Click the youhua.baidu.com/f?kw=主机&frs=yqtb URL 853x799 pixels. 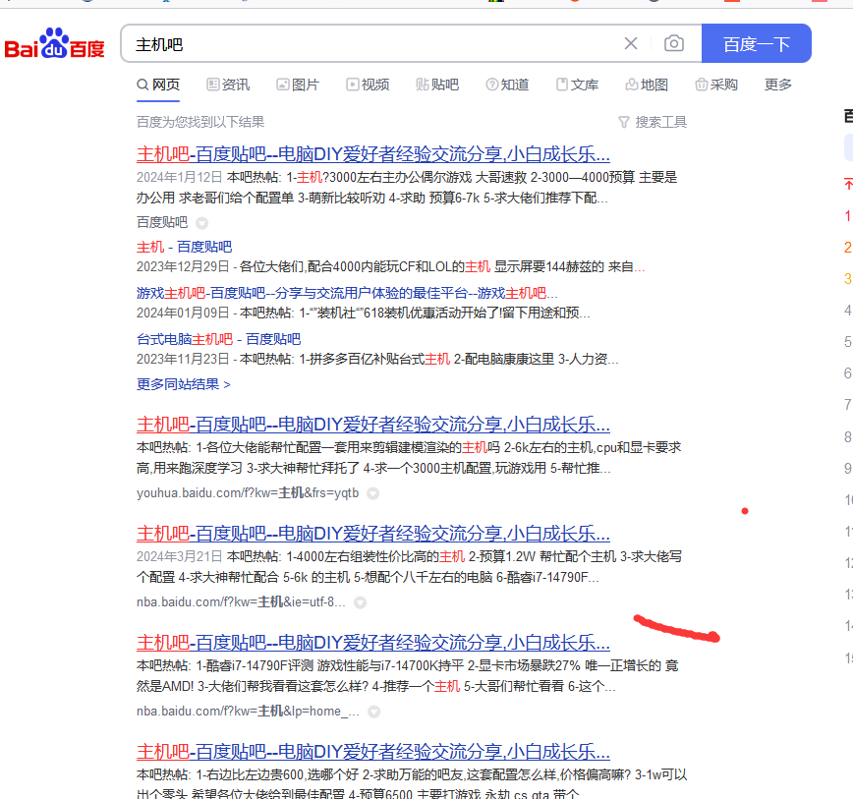pos(248,493)
